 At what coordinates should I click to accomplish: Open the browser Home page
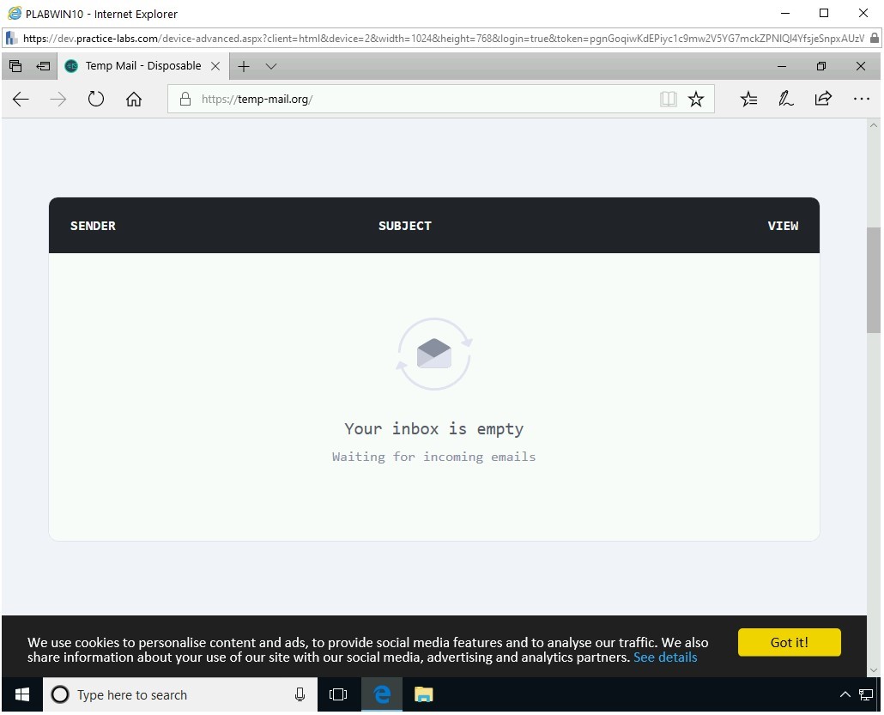133,99
